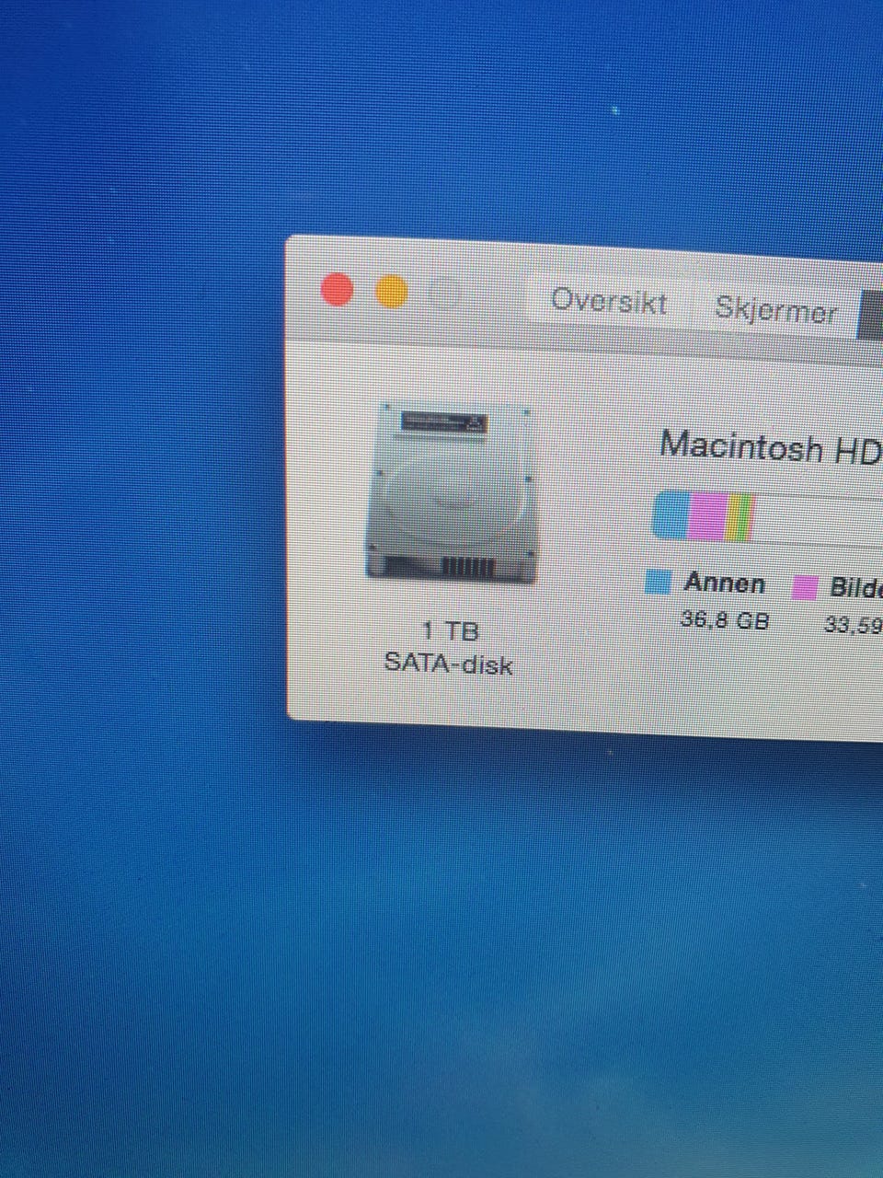Minimize the window with the yellow button
883x1178 pixels.
tap(392, 292)
